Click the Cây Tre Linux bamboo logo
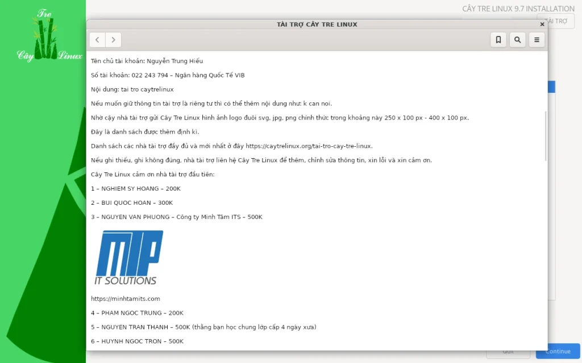The width and height of the screenshot is (582, 363). pyautogui.click(x=49, y=37)
